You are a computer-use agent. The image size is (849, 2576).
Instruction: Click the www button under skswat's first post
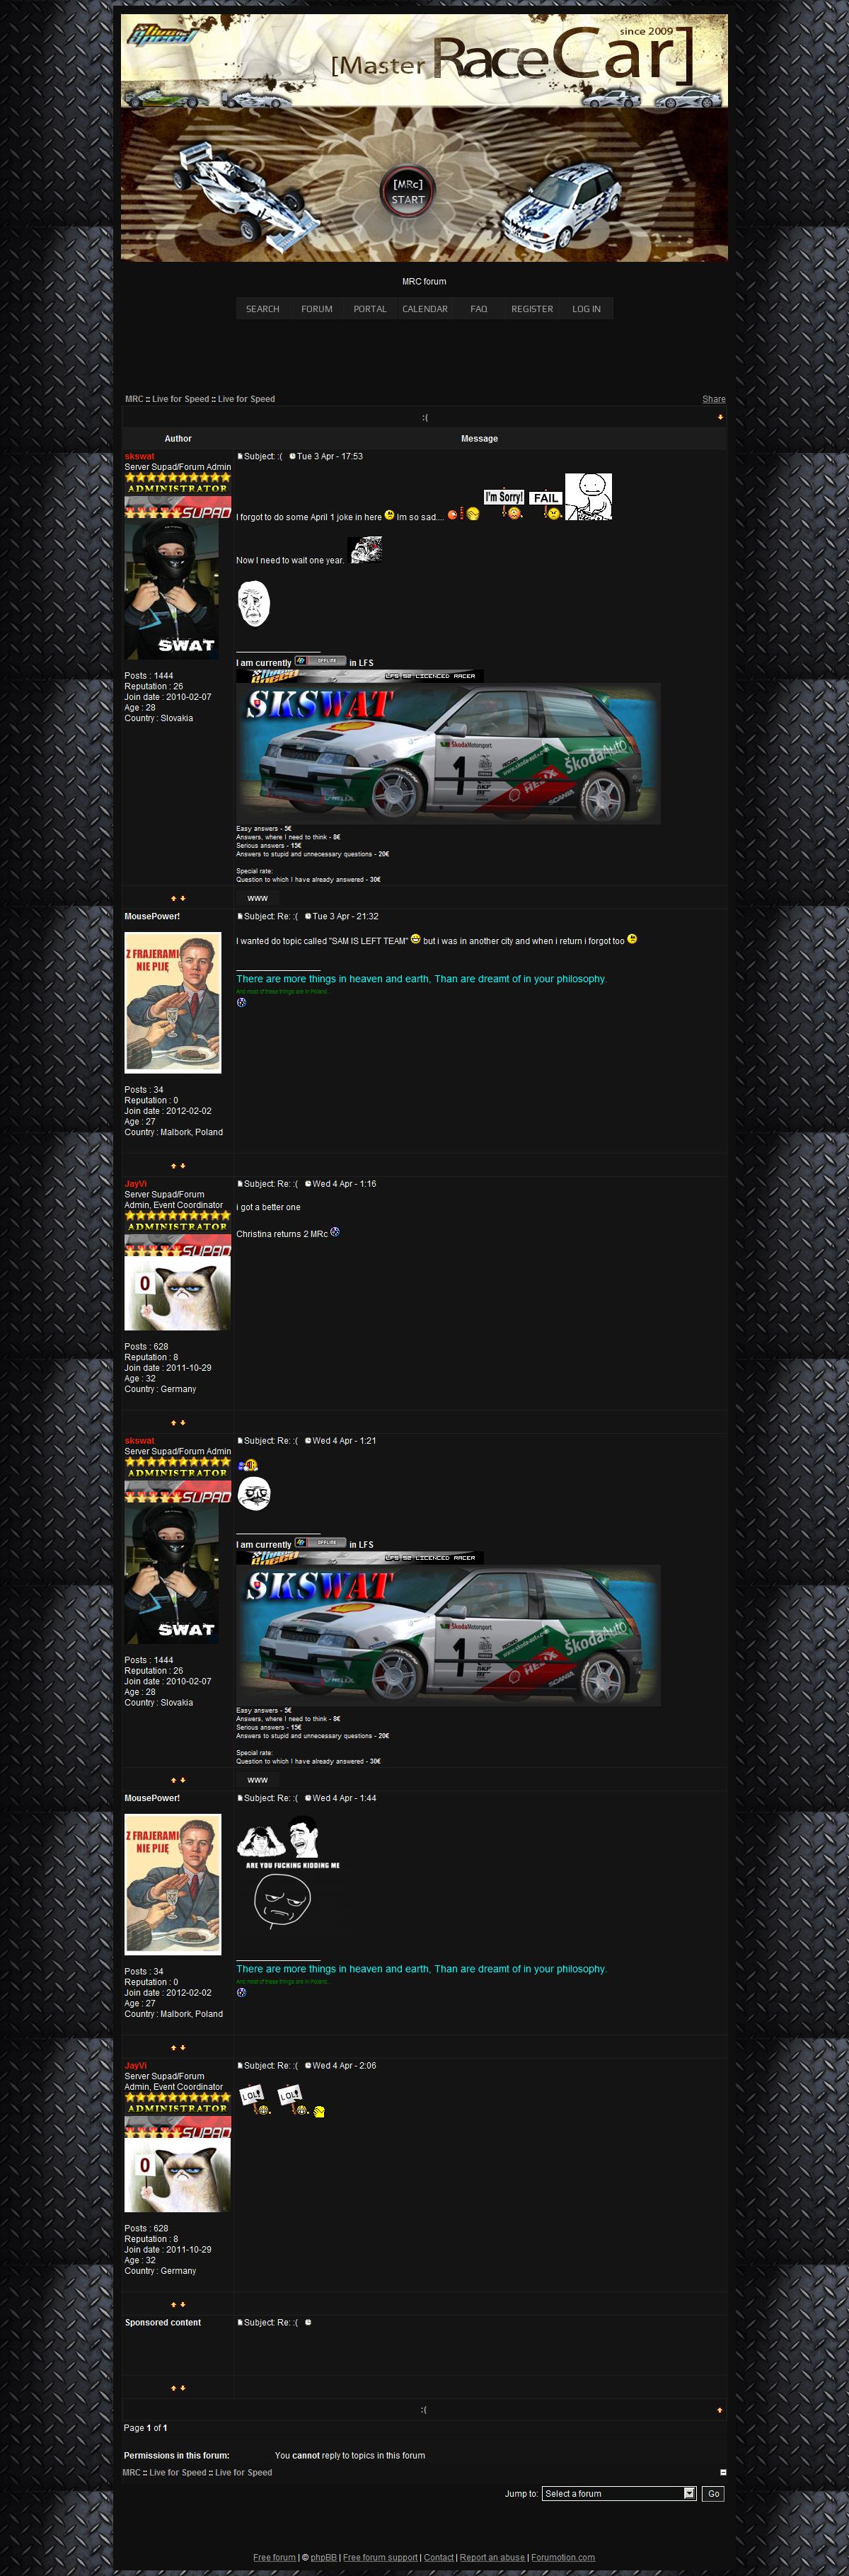tap(257, 898)
